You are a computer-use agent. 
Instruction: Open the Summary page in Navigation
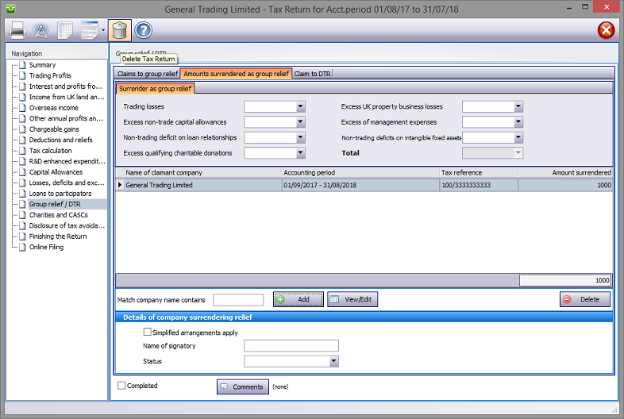pyautogui.click(x=42, y=65)
